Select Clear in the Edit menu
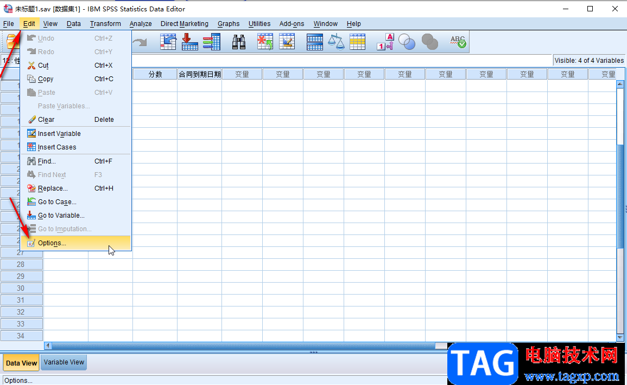This screenshot has height=385, width=627. (75, 120)
